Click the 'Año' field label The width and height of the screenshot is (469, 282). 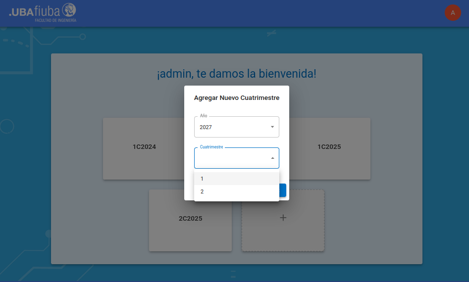[204, 116]
